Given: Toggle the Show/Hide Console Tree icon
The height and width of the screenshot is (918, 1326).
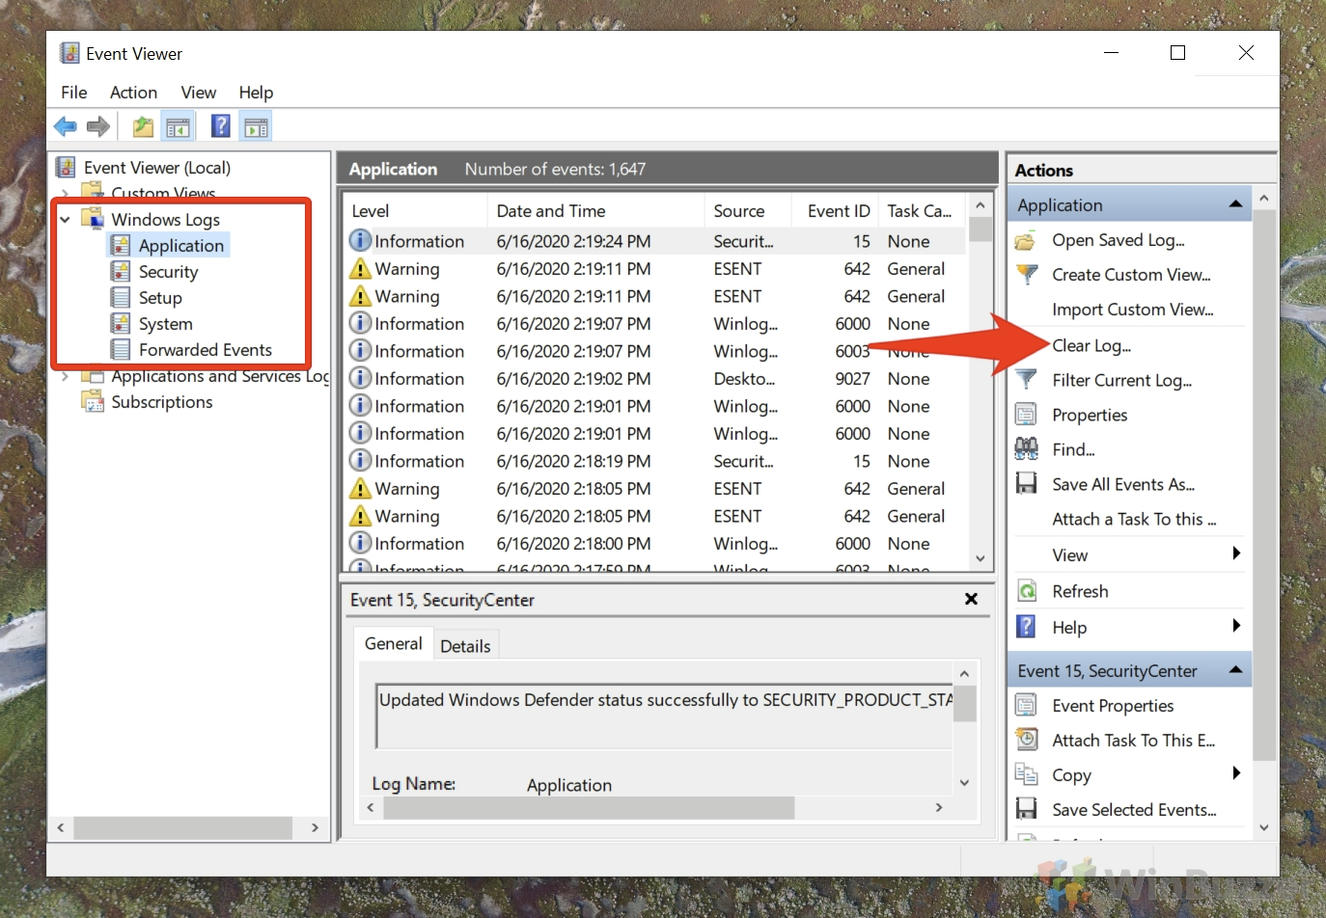Looking at the screenshot, I should [178, 126].
